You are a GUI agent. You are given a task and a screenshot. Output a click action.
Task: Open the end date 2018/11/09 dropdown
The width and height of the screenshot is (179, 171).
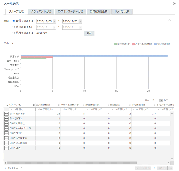point(80,21)
